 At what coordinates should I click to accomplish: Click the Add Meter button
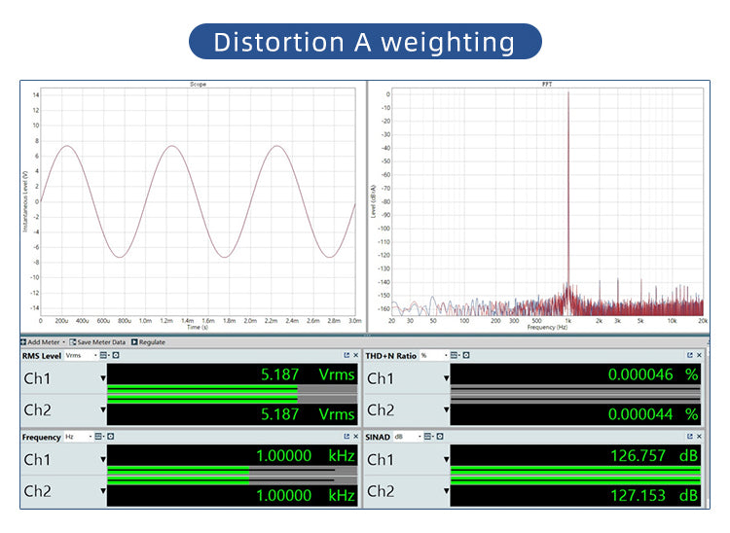tap(42, 342)
